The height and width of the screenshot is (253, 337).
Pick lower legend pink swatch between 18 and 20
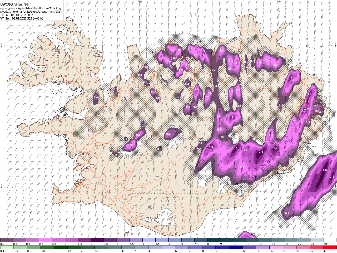point(290,247)
